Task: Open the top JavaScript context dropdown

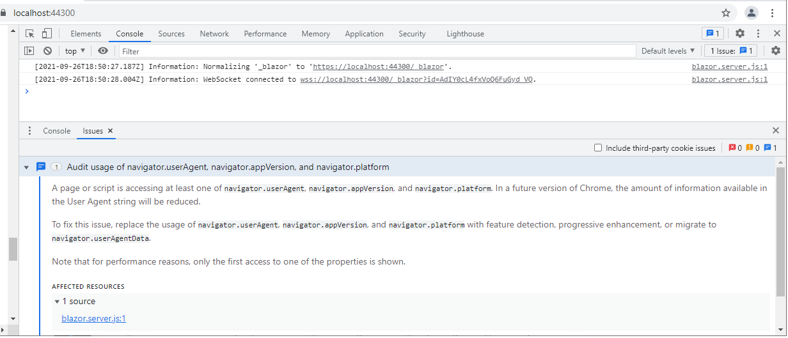Action: point(75,51)
